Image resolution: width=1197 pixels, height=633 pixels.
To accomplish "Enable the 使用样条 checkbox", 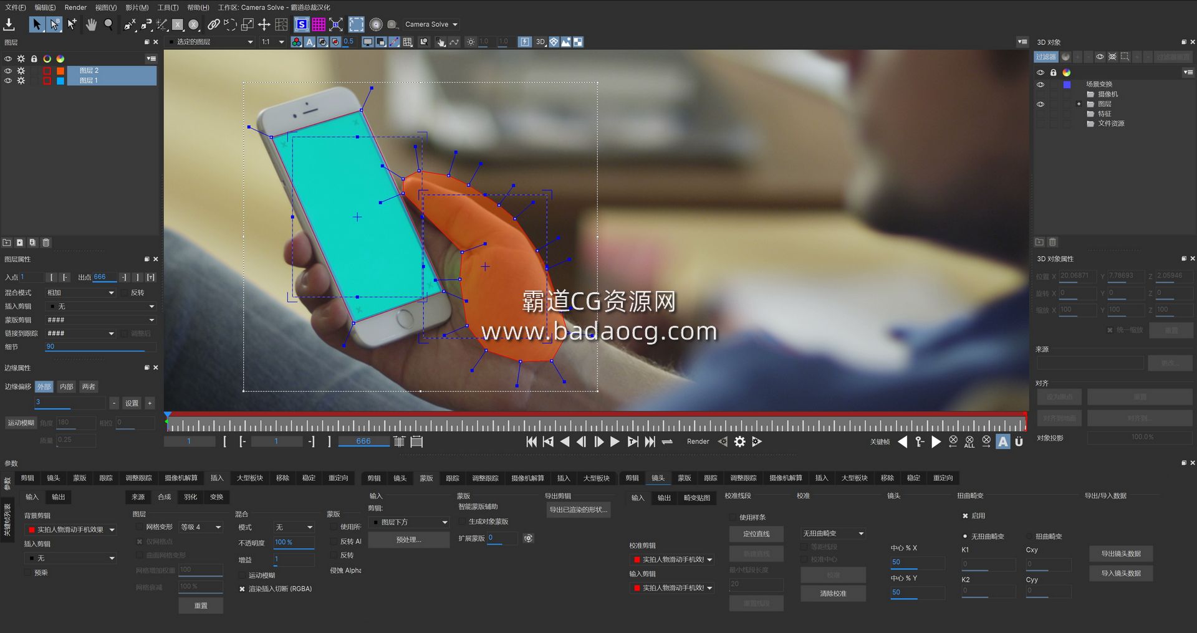I will click(x=733, y=517).
